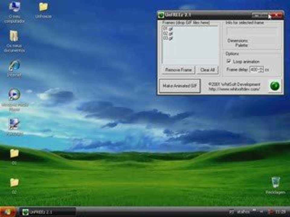
Task: Launch the Windows Media Player desktop shortcut
Action: pos(14,94)
